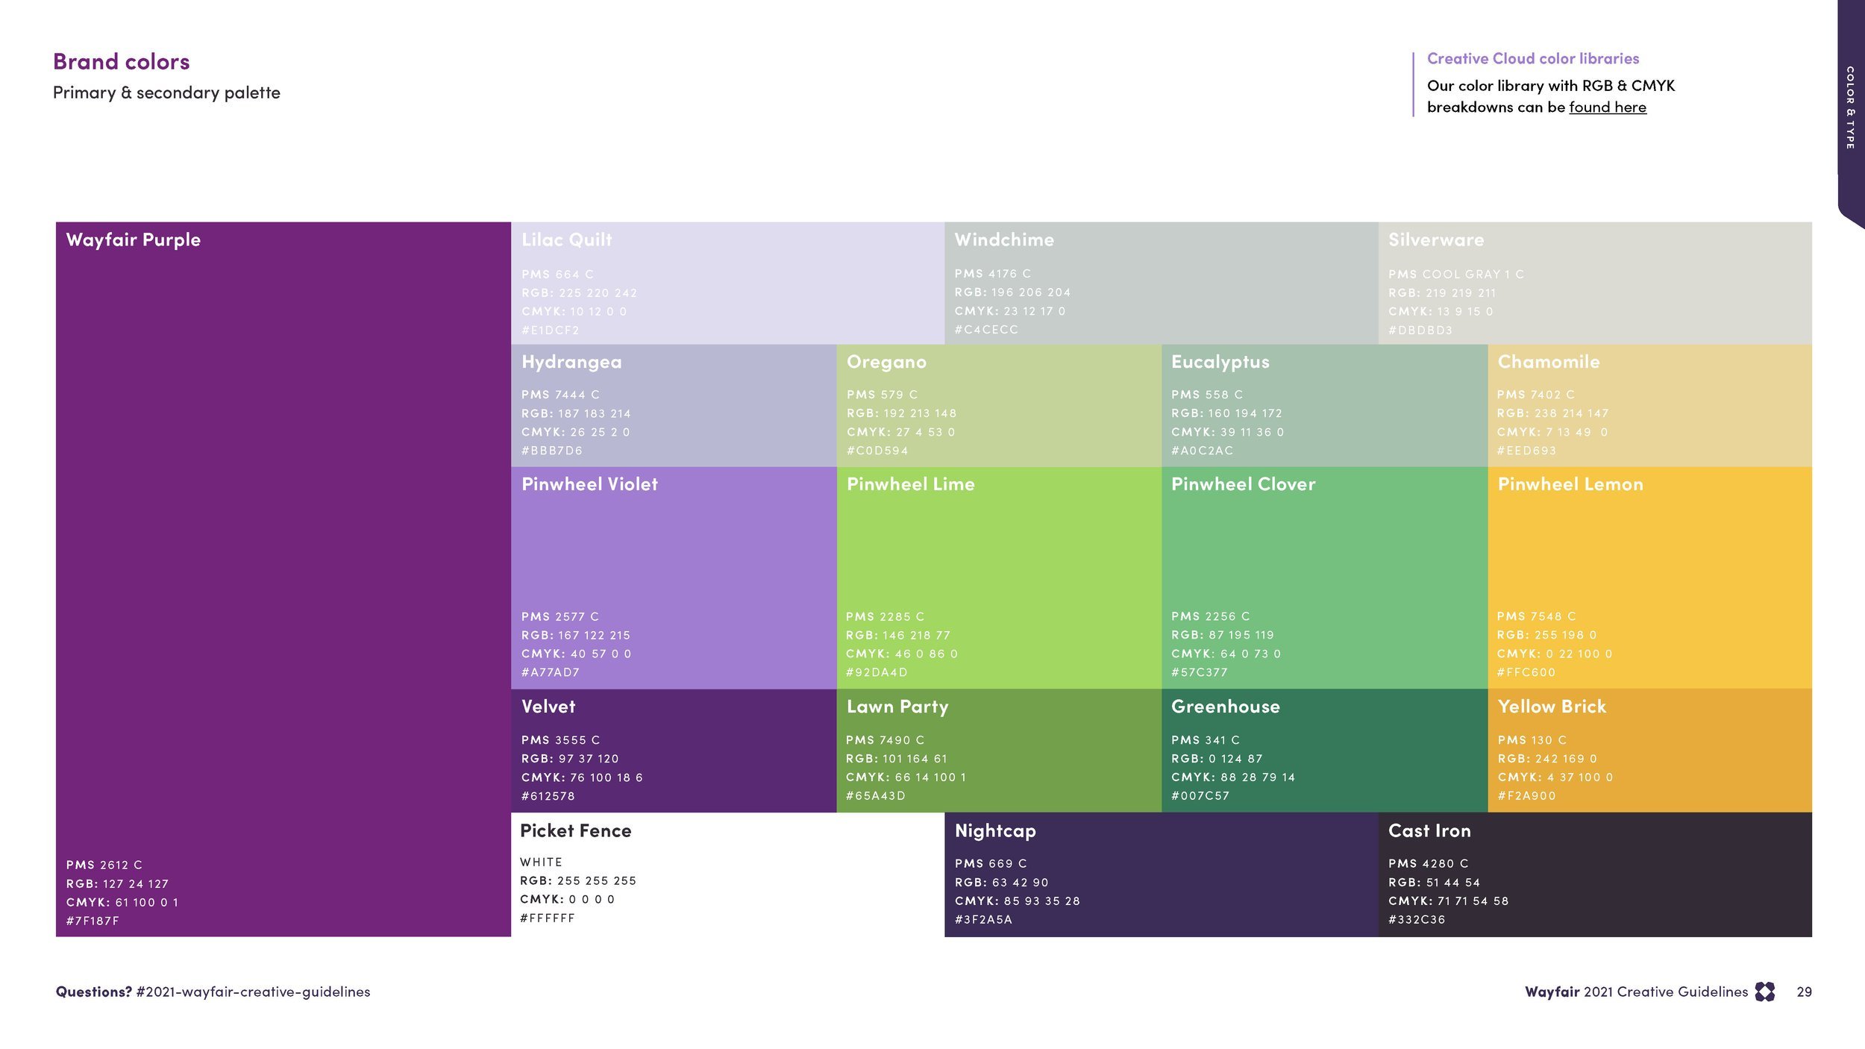
Task: Click the hex code #3F2A5A
Action: (x=983, y=919)
